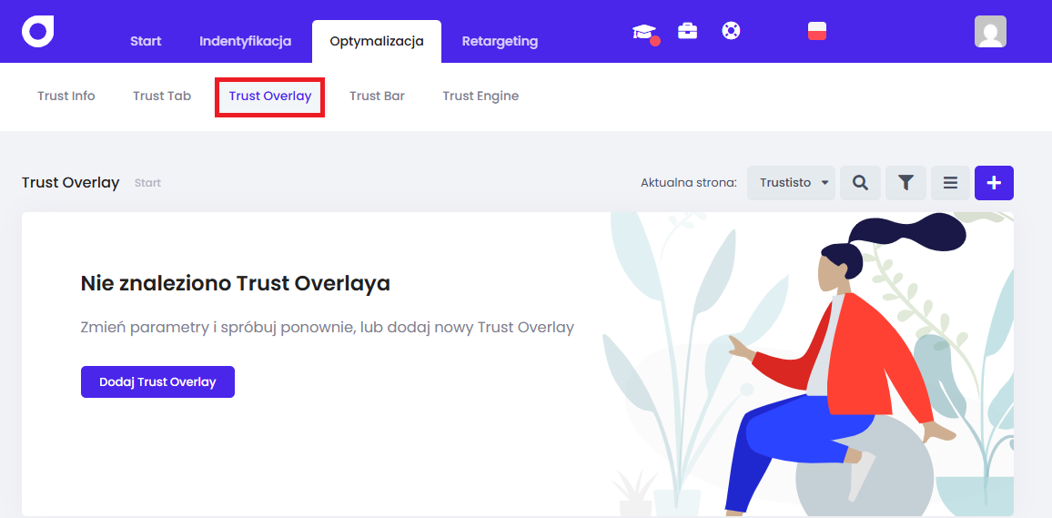Screen dimensions: 1052x518
Task: Open the user profile avatar
Action: point(990,32)
